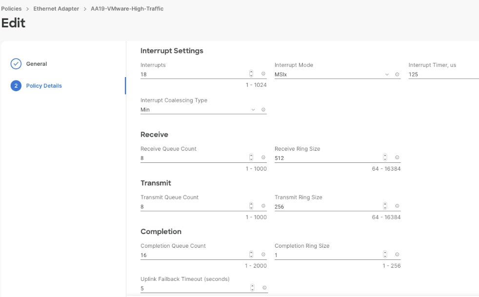
Task: Expand the Interrupt Coalescing Type dropdown
Action: click(x=253, y=109)
